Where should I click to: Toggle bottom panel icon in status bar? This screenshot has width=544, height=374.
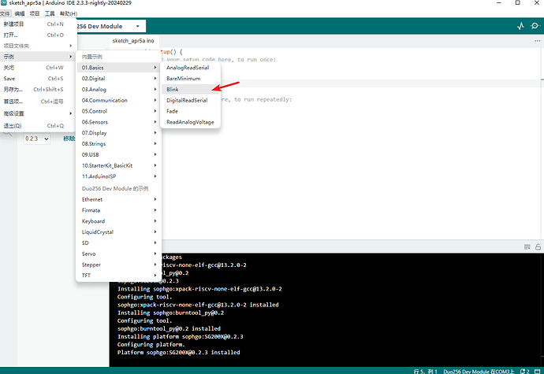coord(538,371)
